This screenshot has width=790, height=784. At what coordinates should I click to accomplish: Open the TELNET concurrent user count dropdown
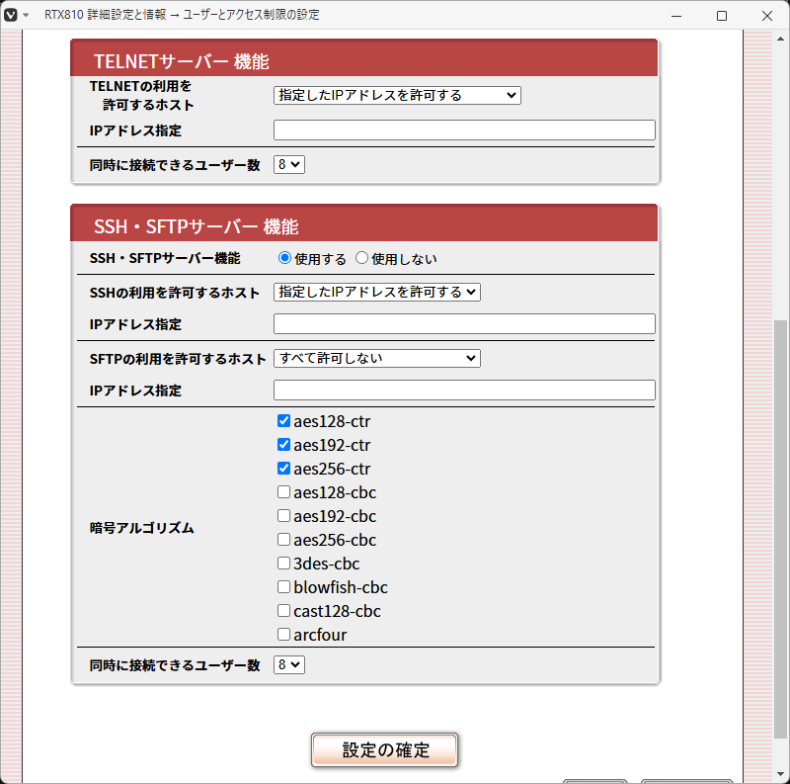tap(288, 164)
